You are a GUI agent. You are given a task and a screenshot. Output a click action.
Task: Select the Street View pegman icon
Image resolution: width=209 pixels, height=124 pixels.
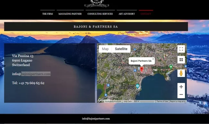[x=181, y=73]
